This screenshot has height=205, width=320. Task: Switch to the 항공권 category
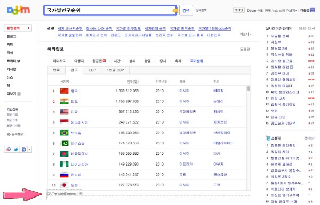[97, 61]
